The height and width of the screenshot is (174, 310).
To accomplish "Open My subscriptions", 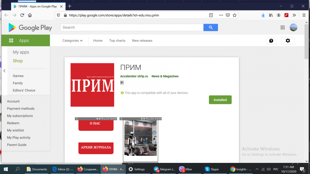I will pos(20,116).
